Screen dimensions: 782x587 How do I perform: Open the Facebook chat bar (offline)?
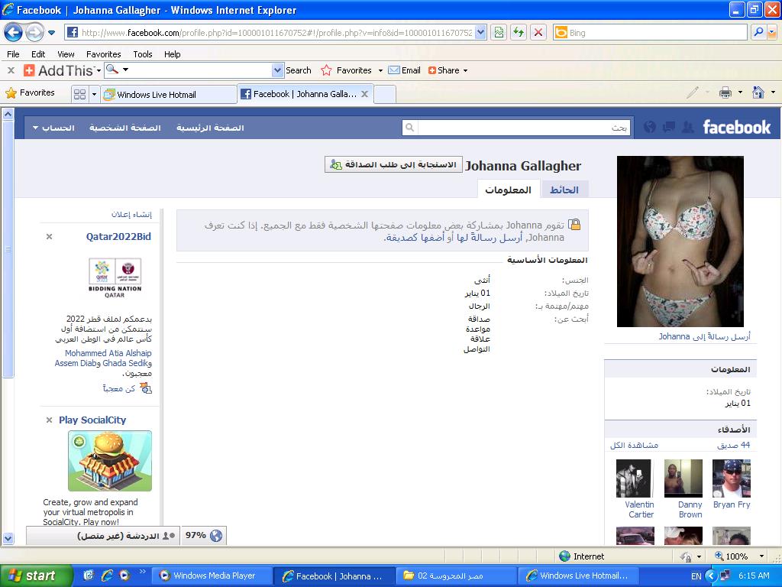pos(102,536)
